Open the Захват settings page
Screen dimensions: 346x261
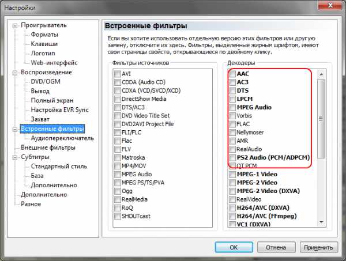[40, 119]
